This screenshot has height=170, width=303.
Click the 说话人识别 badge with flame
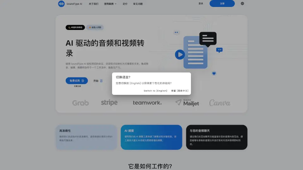pyautogui.click(x=95, y=27)
